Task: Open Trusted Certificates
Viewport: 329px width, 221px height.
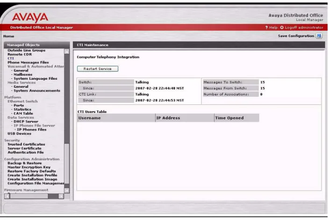Action: pyautogui.click(x=26, y=144)
